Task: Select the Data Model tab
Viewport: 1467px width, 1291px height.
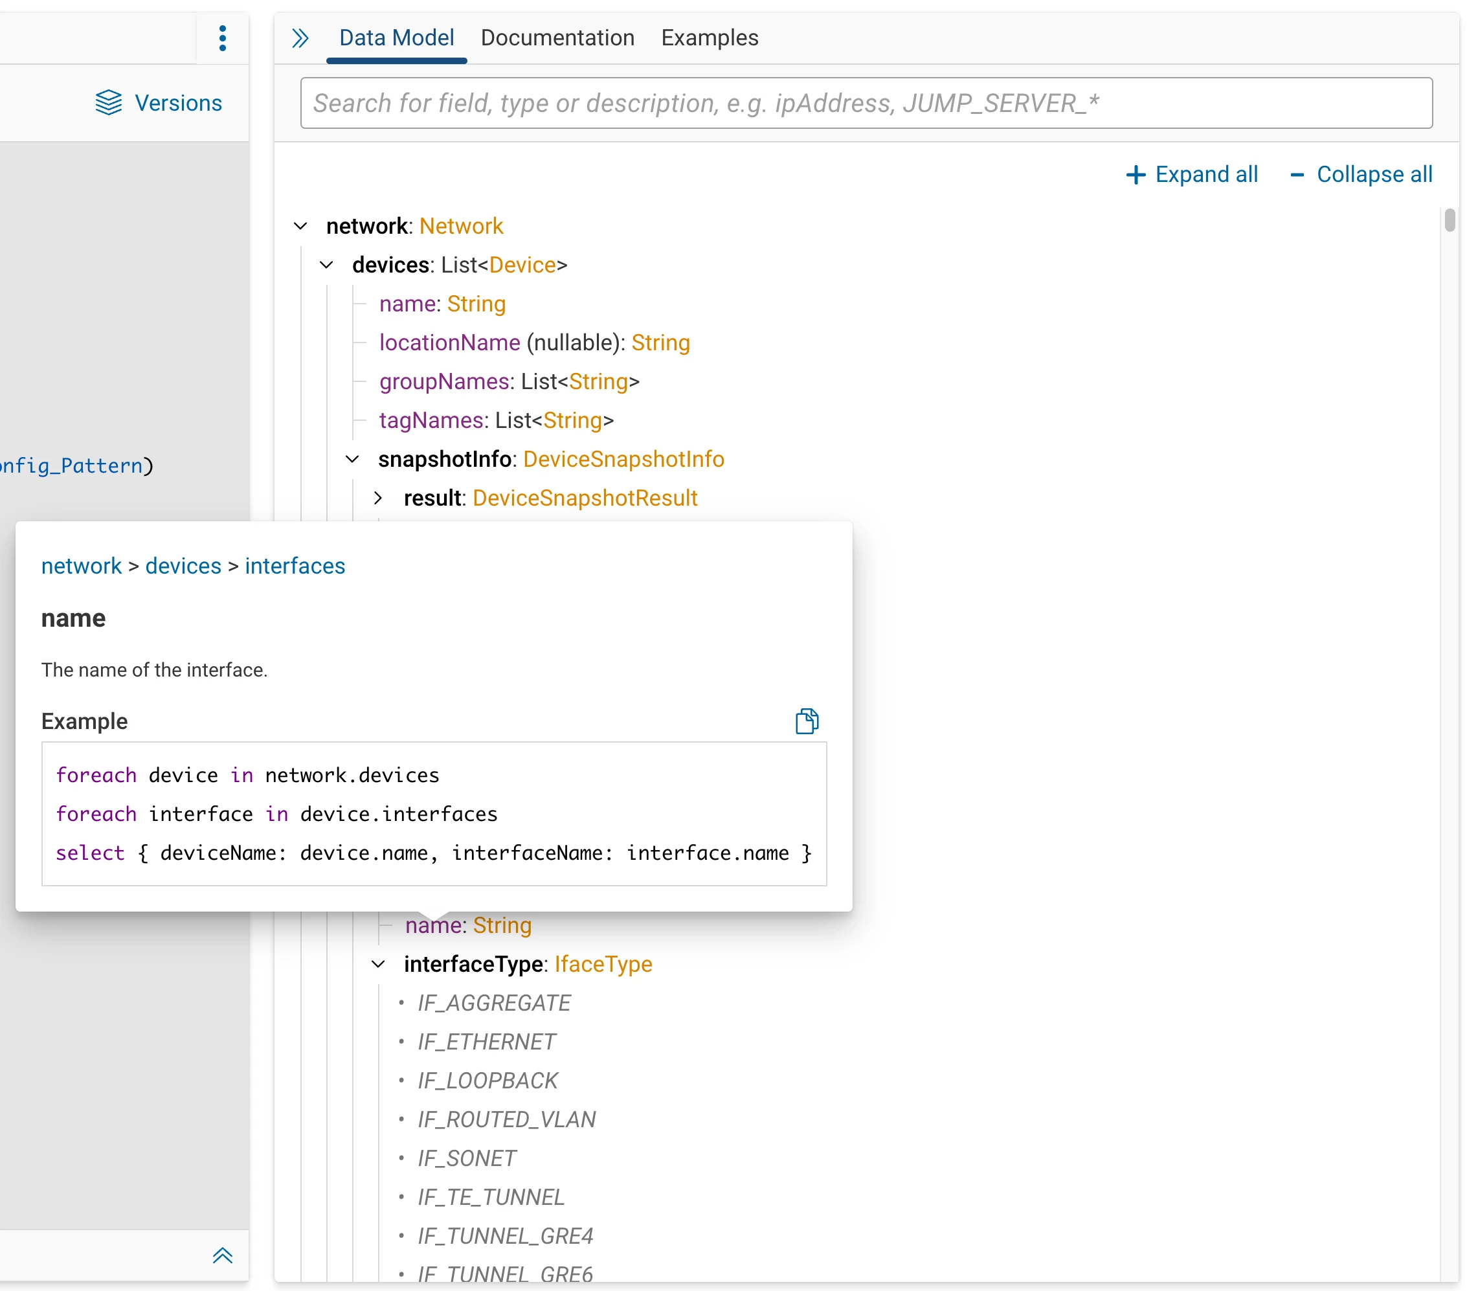Action: pos(396,38)
